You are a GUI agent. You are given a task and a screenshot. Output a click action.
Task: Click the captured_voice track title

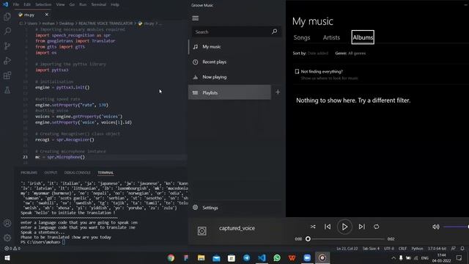tap(237, 228)
